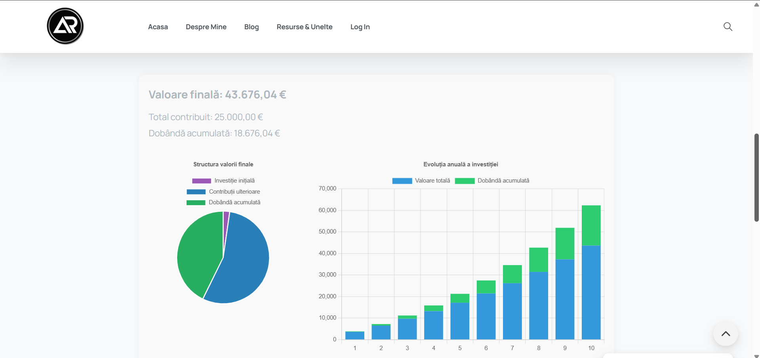Open the search magnifier icon
This screenshot has height=358, width=760.
pos(728,26)
